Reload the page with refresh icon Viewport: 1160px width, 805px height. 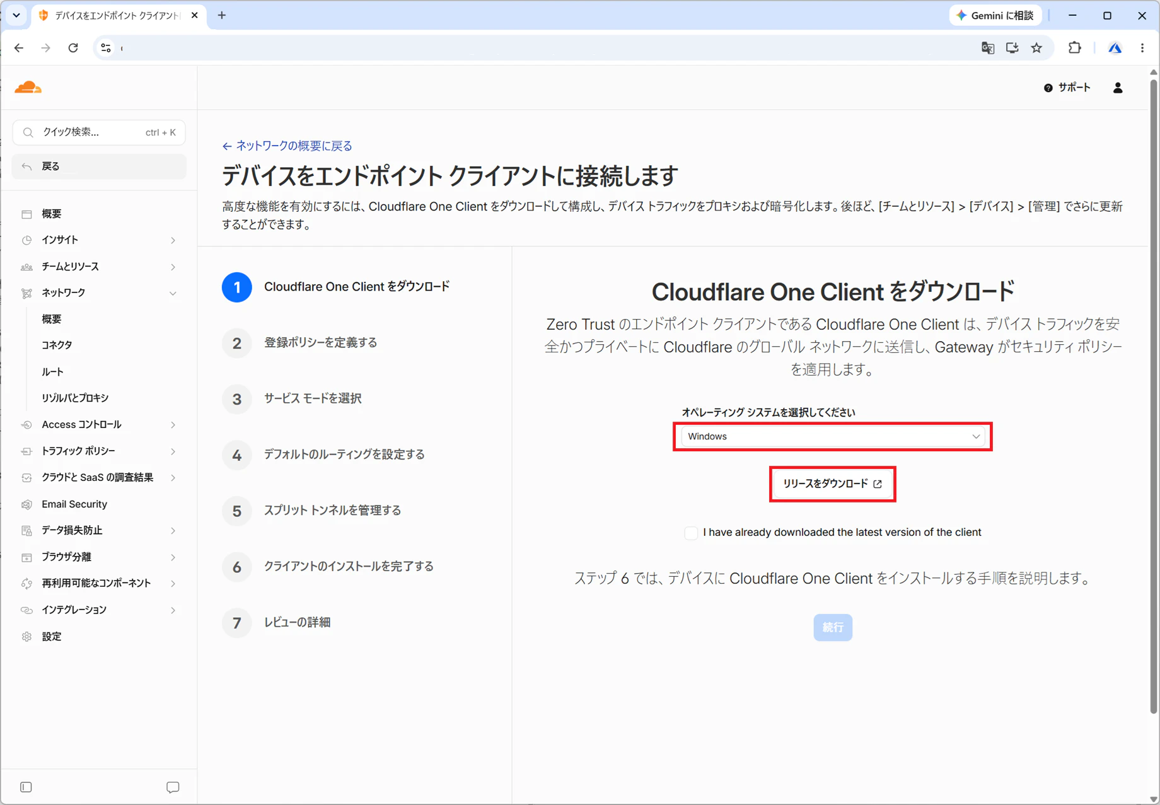click(73, 48)
